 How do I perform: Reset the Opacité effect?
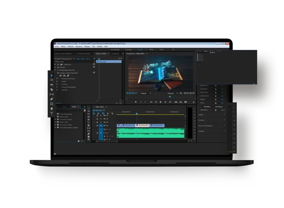(x=94, y=67)
